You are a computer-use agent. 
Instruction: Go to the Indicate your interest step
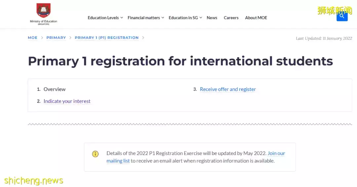tap(67, 101)
